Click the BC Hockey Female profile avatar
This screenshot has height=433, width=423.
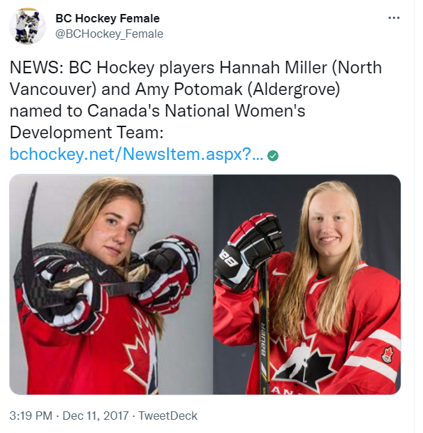click(x=27, y=27)
